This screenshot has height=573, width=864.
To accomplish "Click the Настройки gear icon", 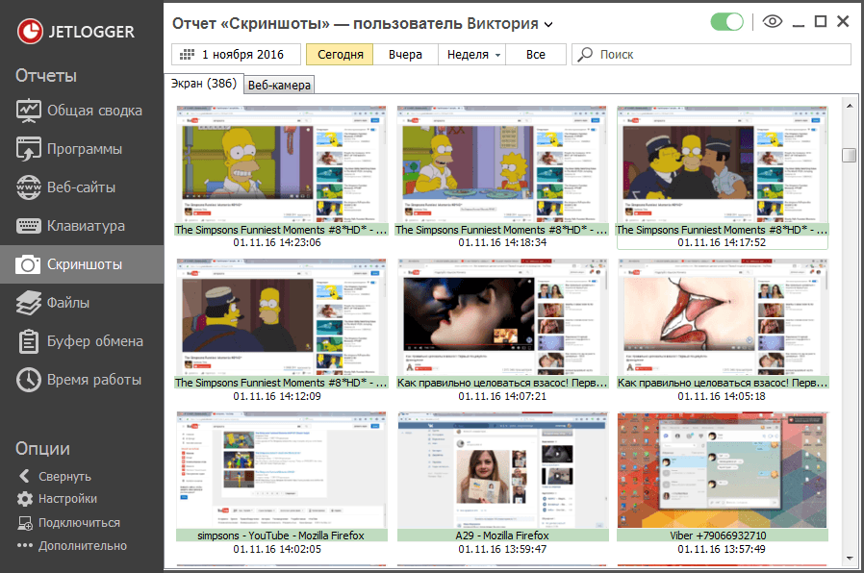I will 24,499.
